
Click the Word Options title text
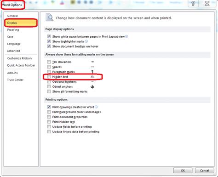tap(12, 5)
